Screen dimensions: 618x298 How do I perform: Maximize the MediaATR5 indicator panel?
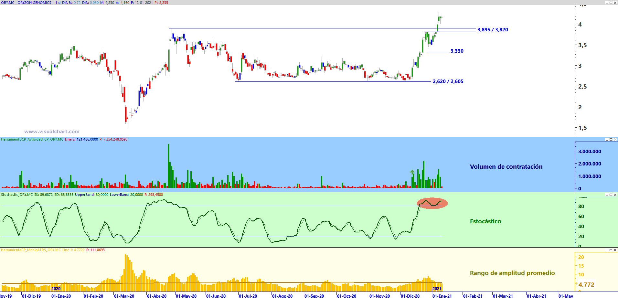(611, 250)
